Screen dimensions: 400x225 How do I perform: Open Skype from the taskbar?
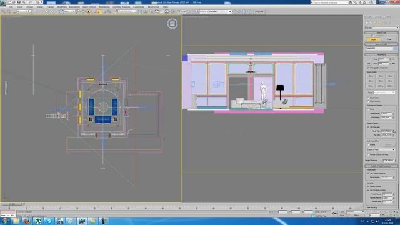pyautogui.click(x=49, y=221)
